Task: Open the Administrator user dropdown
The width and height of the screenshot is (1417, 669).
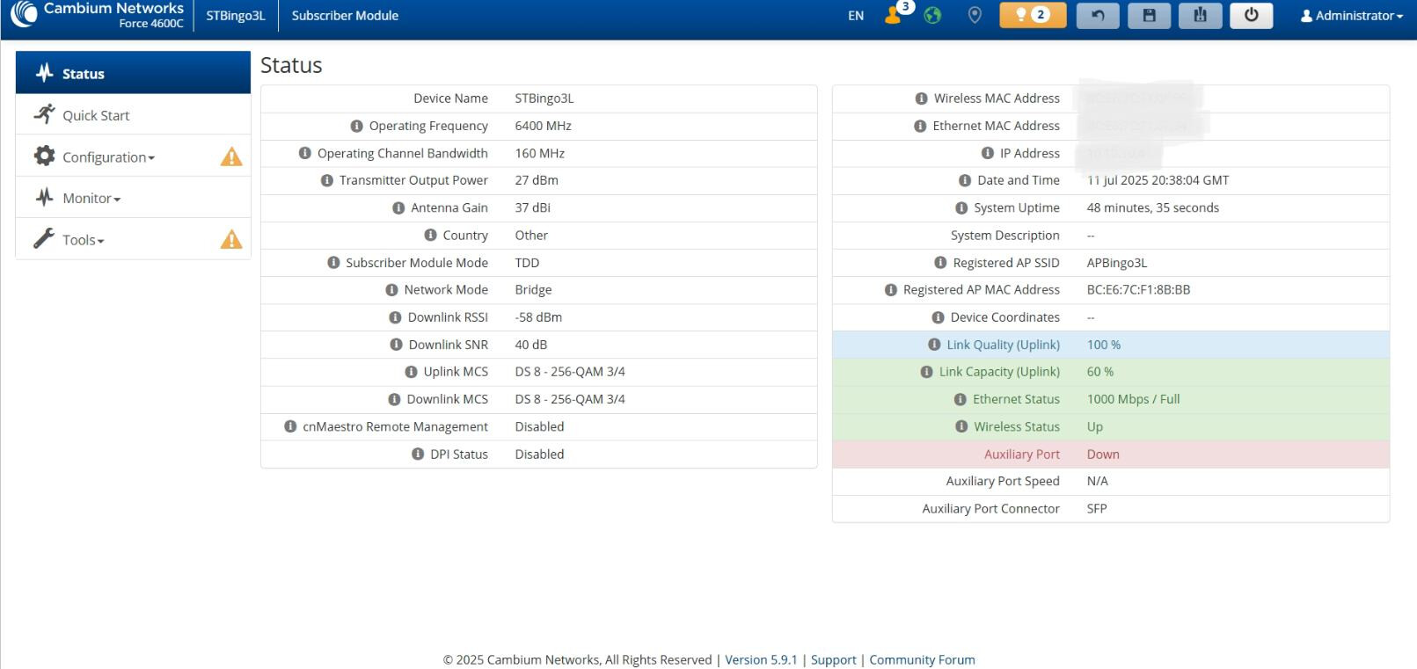Action: [x=1351, y=16]
